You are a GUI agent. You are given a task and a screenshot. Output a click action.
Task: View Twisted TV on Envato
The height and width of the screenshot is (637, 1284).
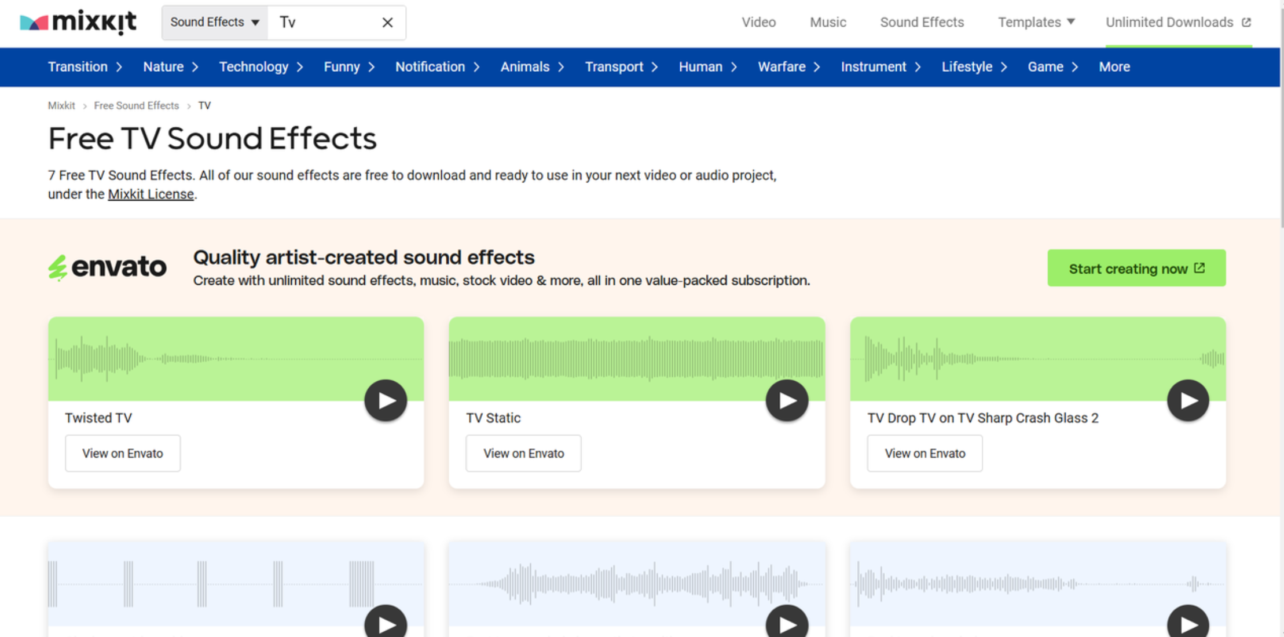point(122,453)
